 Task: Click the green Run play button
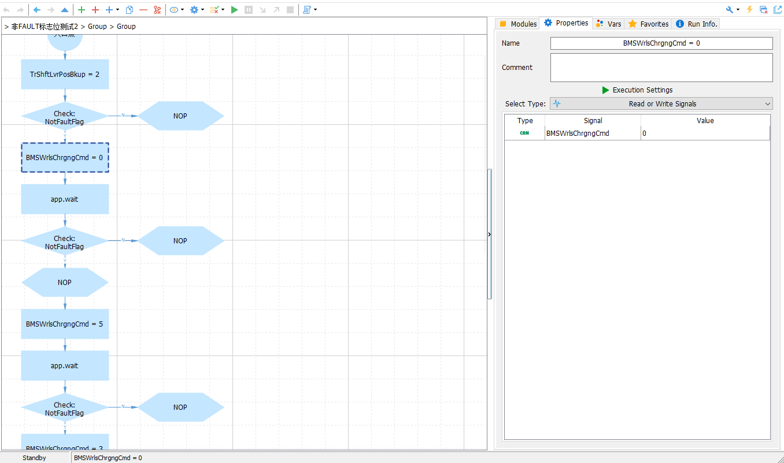[234, 10]
